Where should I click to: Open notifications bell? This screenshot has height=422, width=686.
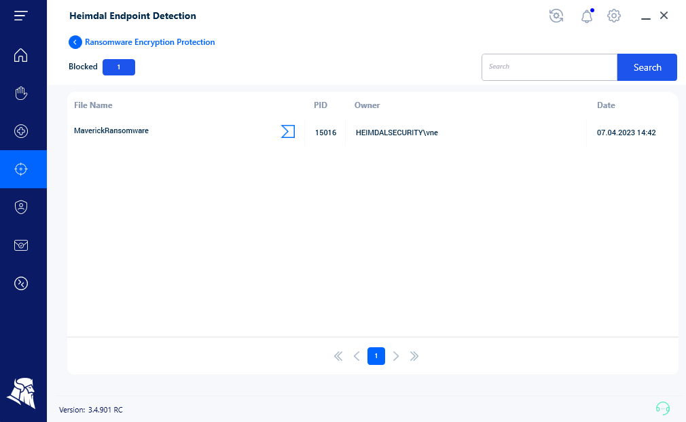point(587,16)
